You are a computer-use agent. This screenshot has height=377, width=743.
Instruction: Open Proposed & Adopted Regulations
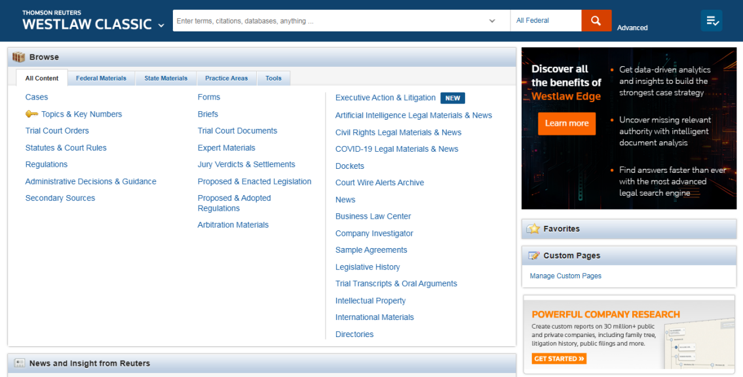[x=234, y=203]
